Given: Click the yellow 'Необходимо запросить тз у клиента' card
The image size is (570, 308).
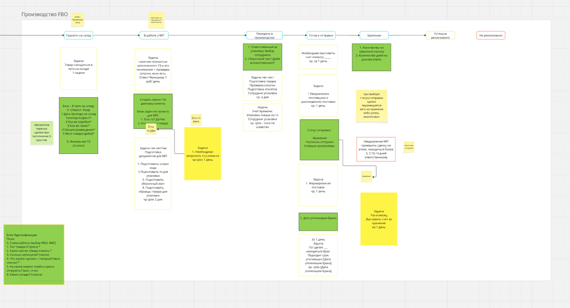Looking at the screenshot, I should tap(203, 154).
